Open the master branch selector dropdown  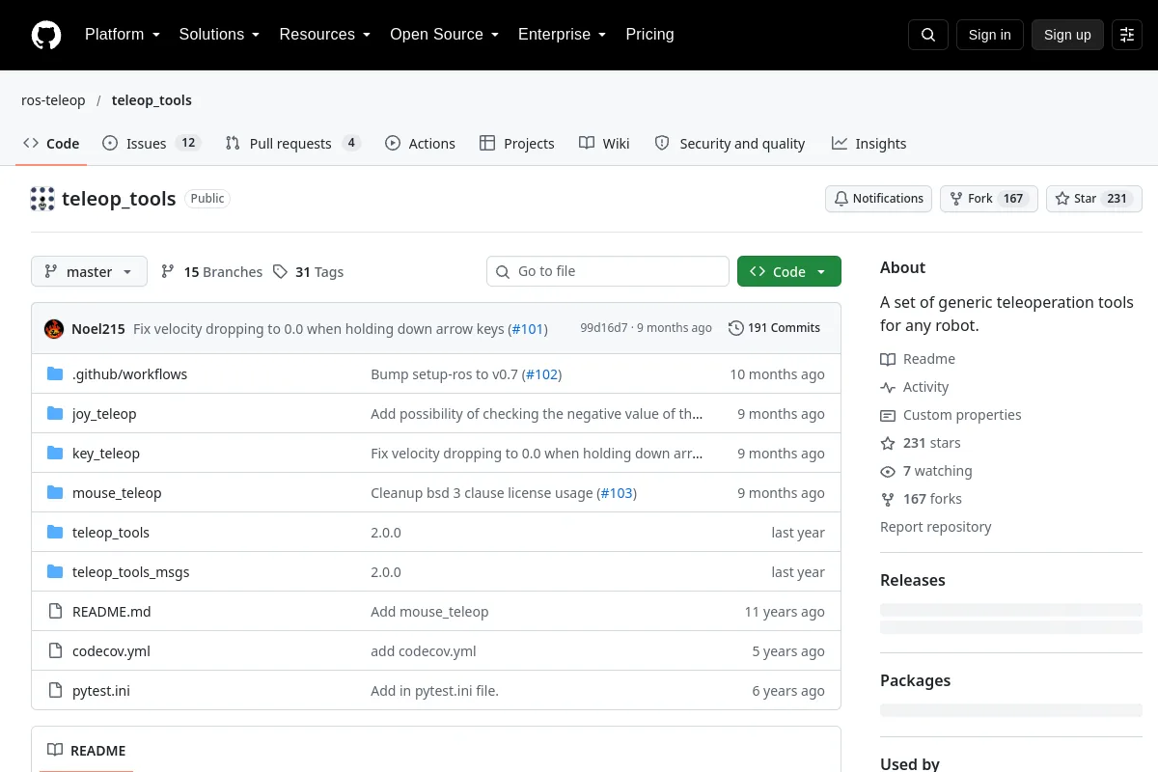pyautogui.click(x=89, y=271)
